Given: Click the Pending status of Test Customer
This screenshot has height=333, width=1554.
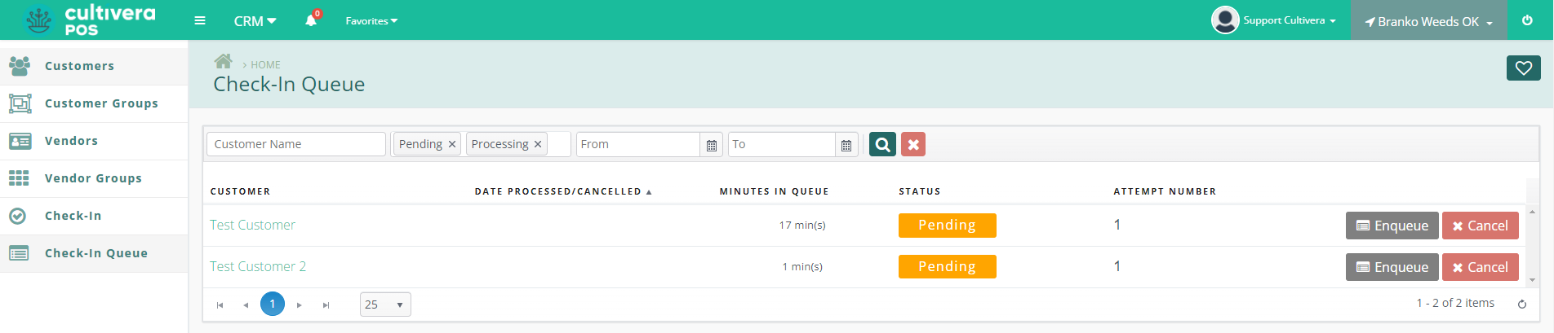Looking at the screenshot, I should coord(947,226).
